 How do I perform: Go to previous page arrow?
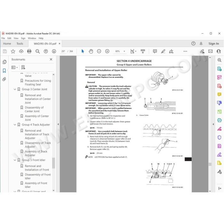[x=46, y=51]
